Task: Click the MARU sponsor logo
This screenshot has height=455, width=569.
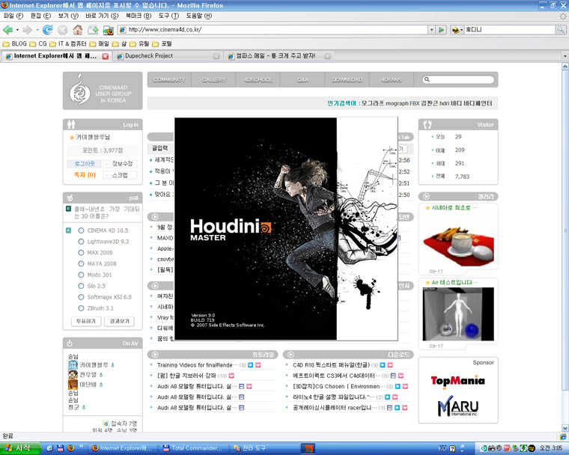Action: (x=458, y=406)
